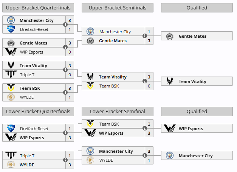Click WYLDE logo in Lower Bracket Semifinal

[x=90, y=160]
